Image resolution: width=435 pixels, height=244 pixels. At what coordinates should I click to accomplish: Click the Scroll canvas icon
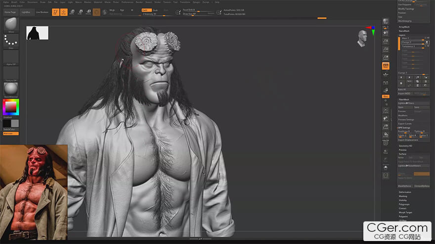(386, 34)
